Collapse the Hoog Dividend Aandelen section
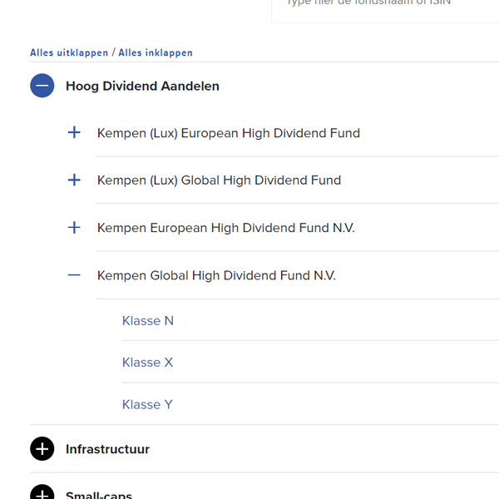 42,86
